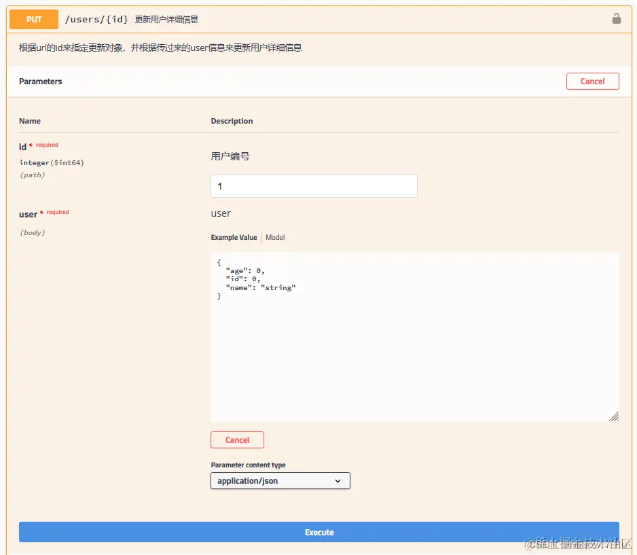Click the (body) parameter location label

click(33, 232)
